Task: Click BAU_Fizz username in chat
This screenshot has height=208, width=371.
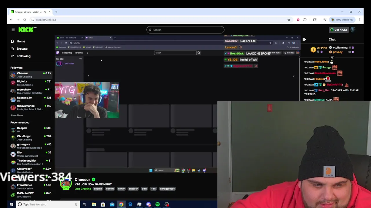Action: click(324, 90)
